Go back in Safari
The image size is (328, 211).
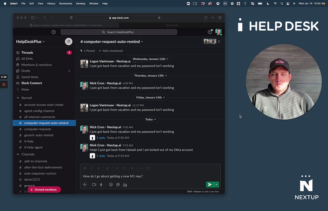point(45,18)
